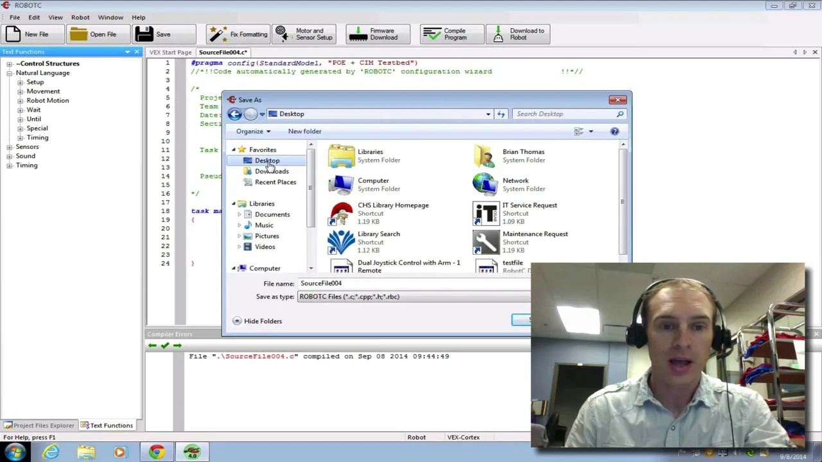Switch to the VEX Start Page tab

tap(170, 52)
